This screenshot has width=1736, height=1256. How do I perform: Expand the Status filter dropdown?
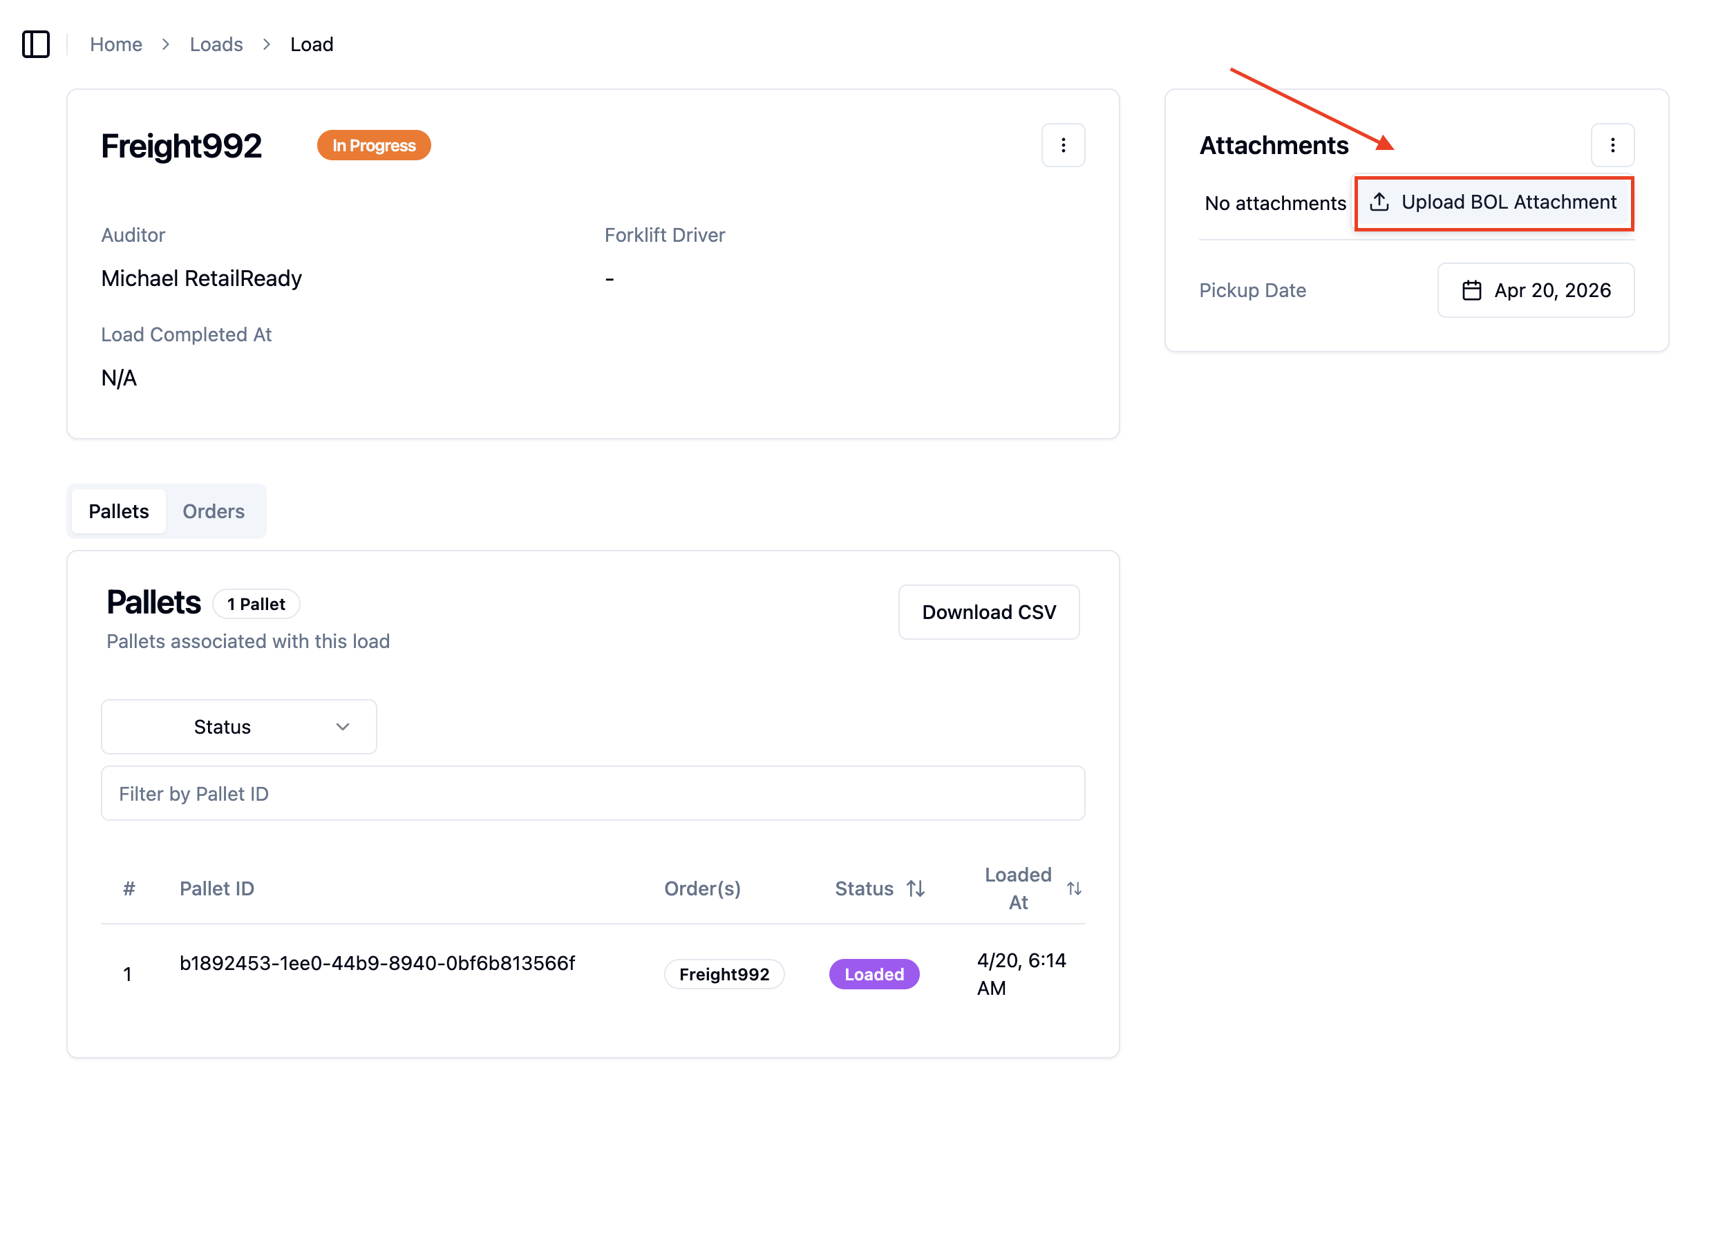coord(239,727)
